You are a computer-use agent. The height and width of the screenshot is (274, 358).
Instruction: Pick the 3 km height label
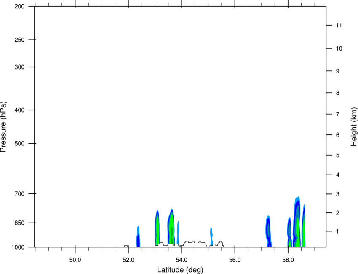coord(338,194)
